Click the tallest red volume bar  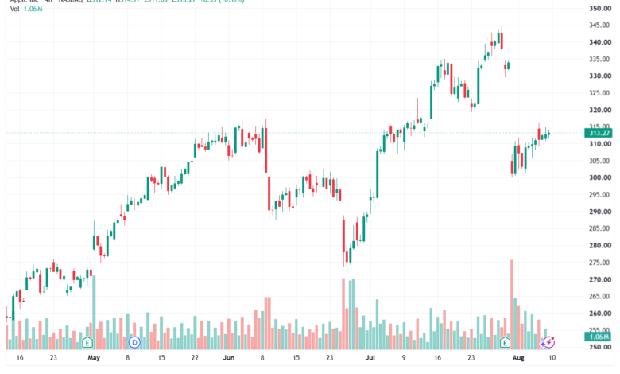[512, 305]
